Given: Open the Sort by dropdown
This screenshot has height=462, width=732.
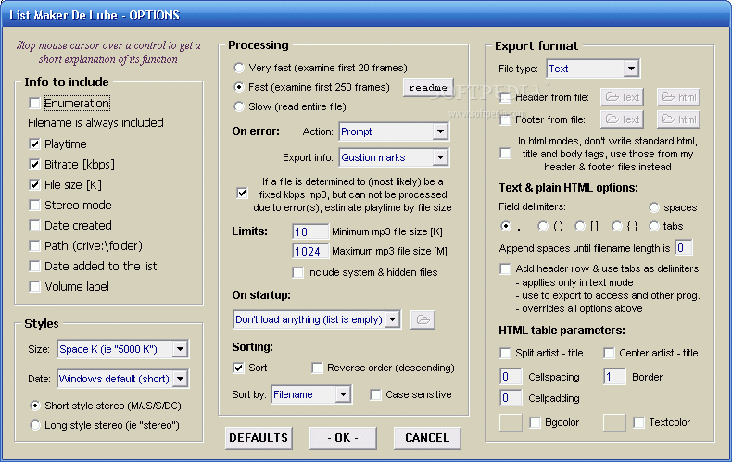Looking at the screenshot, I should point(343,394).
